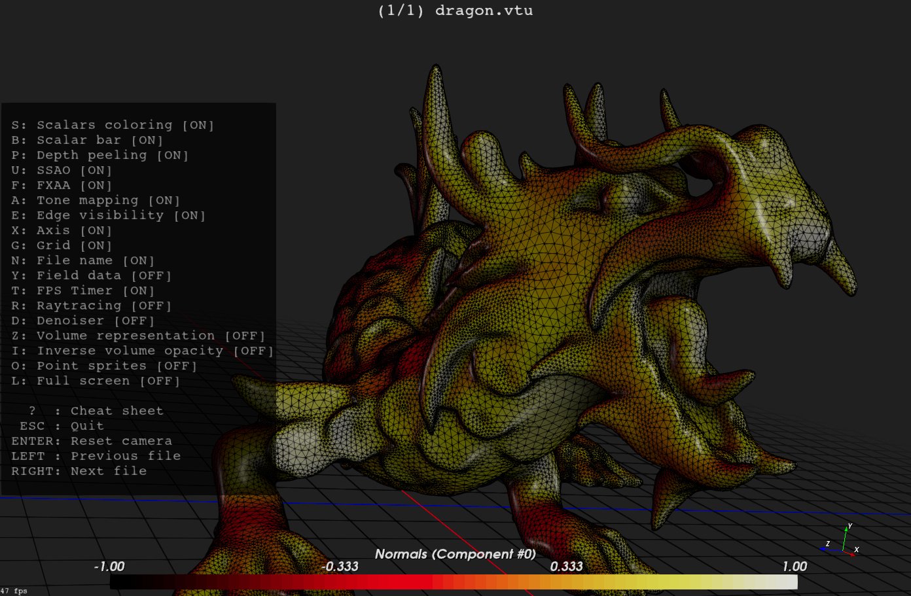Click the 'Y: Field data [OFF]' line
Image resolution: width=911 pixels, height=596 pixels.
[x=92, y=275]
